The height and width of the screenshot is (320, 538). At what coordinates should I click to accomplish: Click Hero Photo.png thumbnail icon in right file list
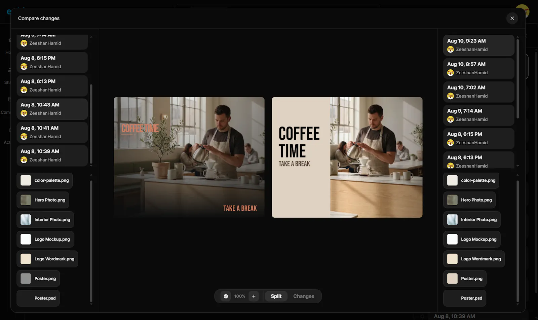[x=452, y=200]
